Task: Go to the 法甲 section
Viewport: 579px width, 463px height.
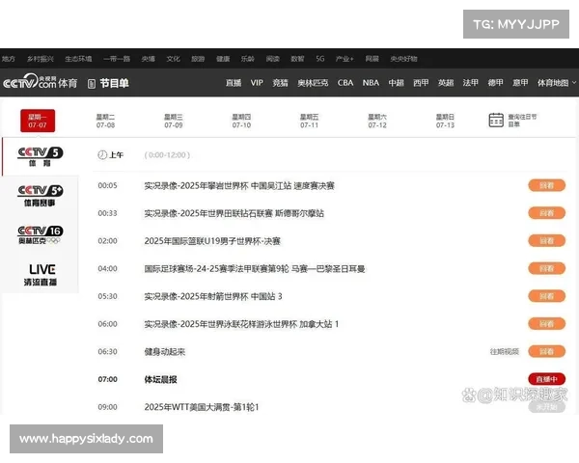Action: pos(471,83)
